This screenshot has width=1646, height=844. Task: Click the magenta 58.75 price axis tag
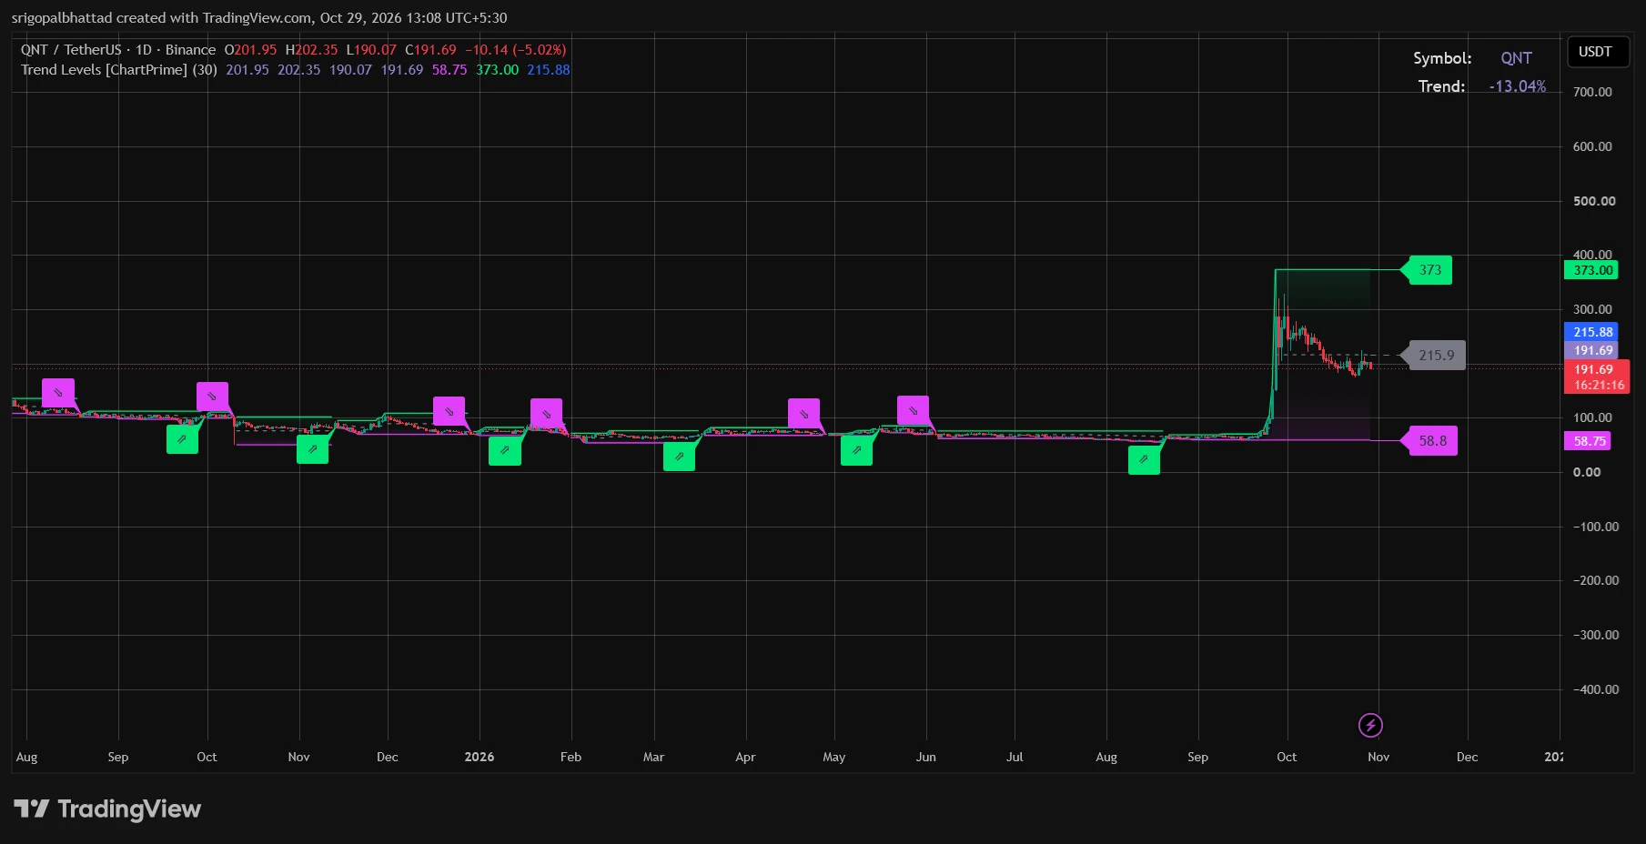click(1588, 441)
